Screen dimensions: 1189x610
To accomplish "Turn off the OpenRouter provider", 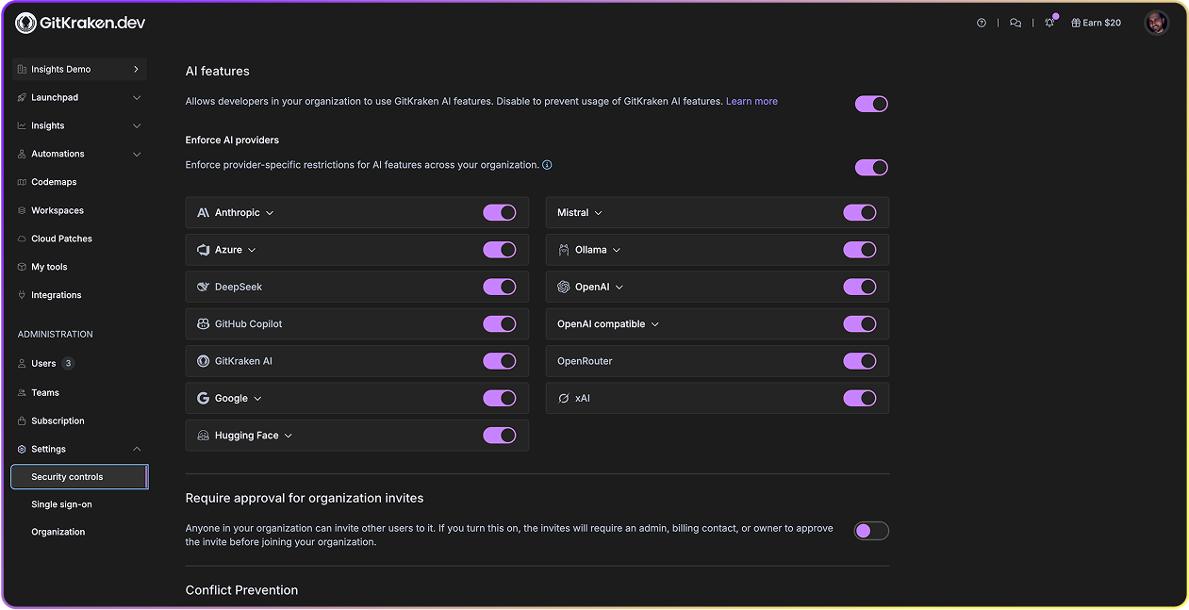I will 860,360.
